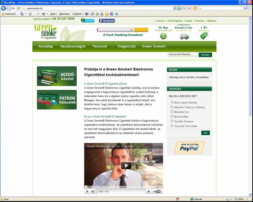Click the small play icon in video controls
The width and height of the screenshot is (253, 202).
tap(87, 191)
